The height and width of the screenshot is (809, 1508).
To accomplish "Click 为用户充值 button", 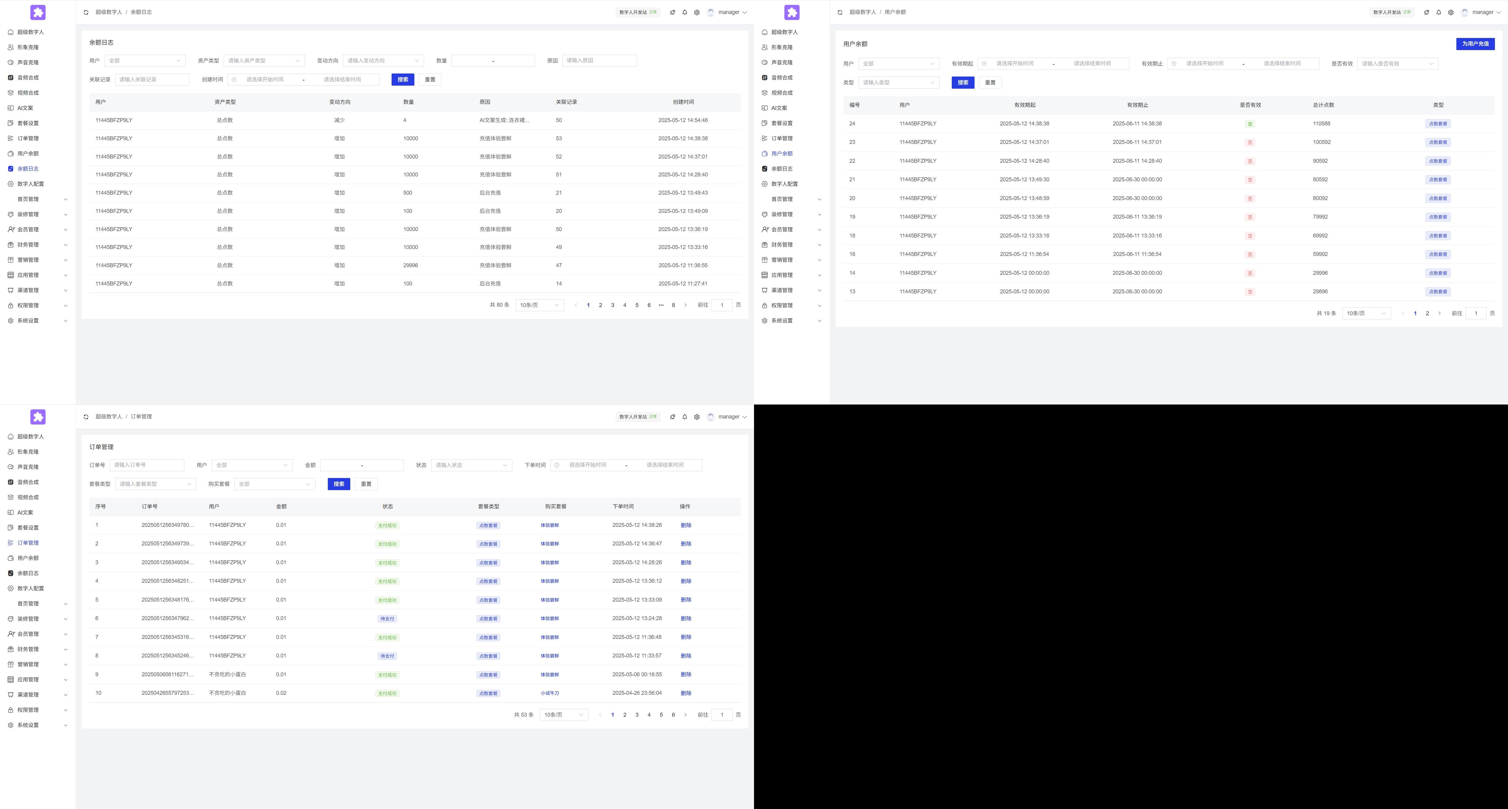I will pos(1475,44).
